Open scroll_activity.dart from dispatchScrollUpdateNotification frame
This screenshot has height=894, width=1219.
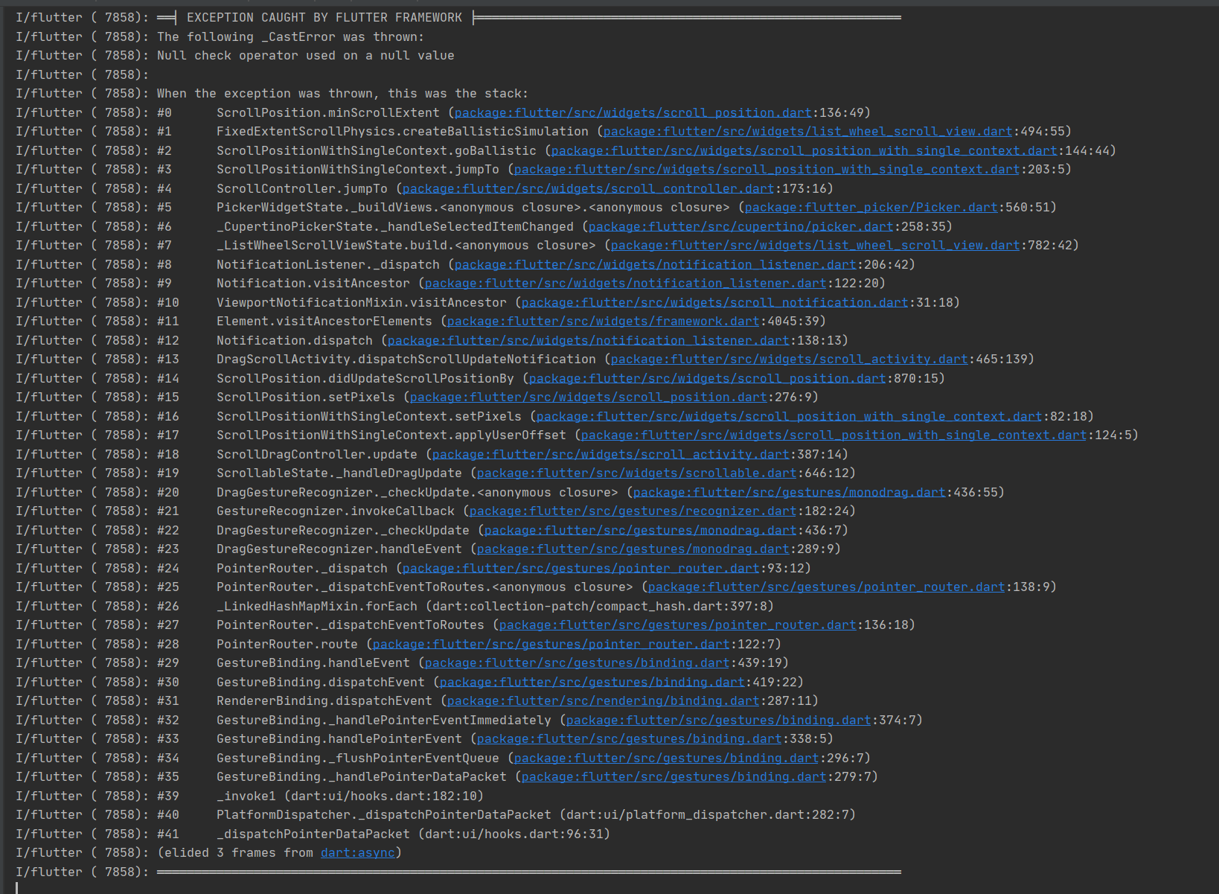pyautogui.click(x=787, y=359)
